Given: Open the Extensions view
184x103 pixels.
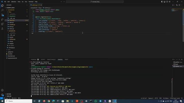Looking at the screenshot, I should click(x=2, y=24).
